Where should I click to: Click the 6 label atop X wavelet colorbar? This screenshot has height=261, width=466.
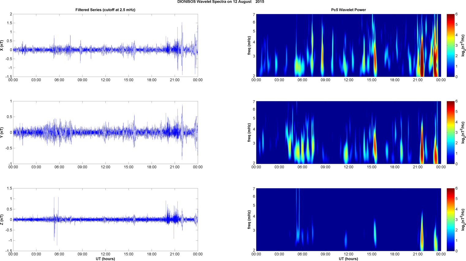[457, 14]
